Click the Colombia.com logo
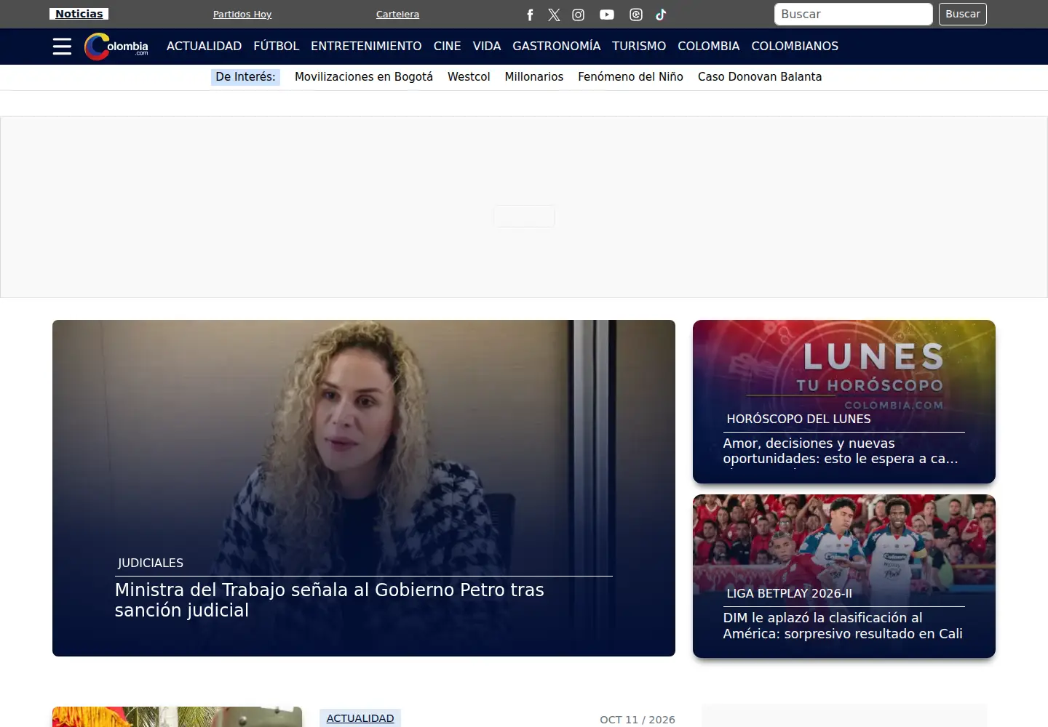Image resolution: width=1048 pixels, height=727 pixels. (x=116, y=47)
